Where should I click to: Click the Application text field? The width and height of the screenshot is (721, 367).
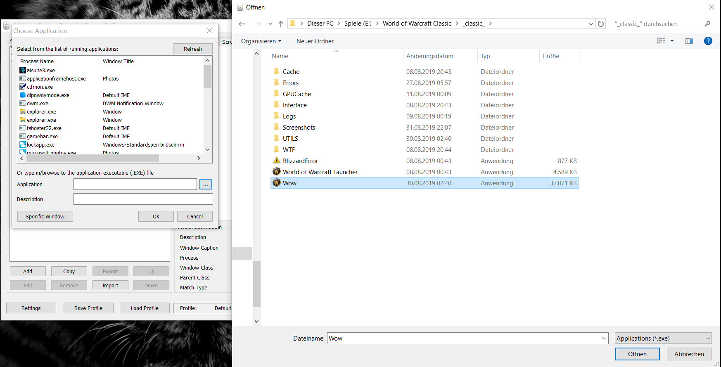tap(135, 184)
